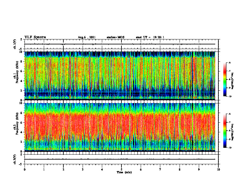
Task: Click time axis tick label "8"
Action: 180,170
